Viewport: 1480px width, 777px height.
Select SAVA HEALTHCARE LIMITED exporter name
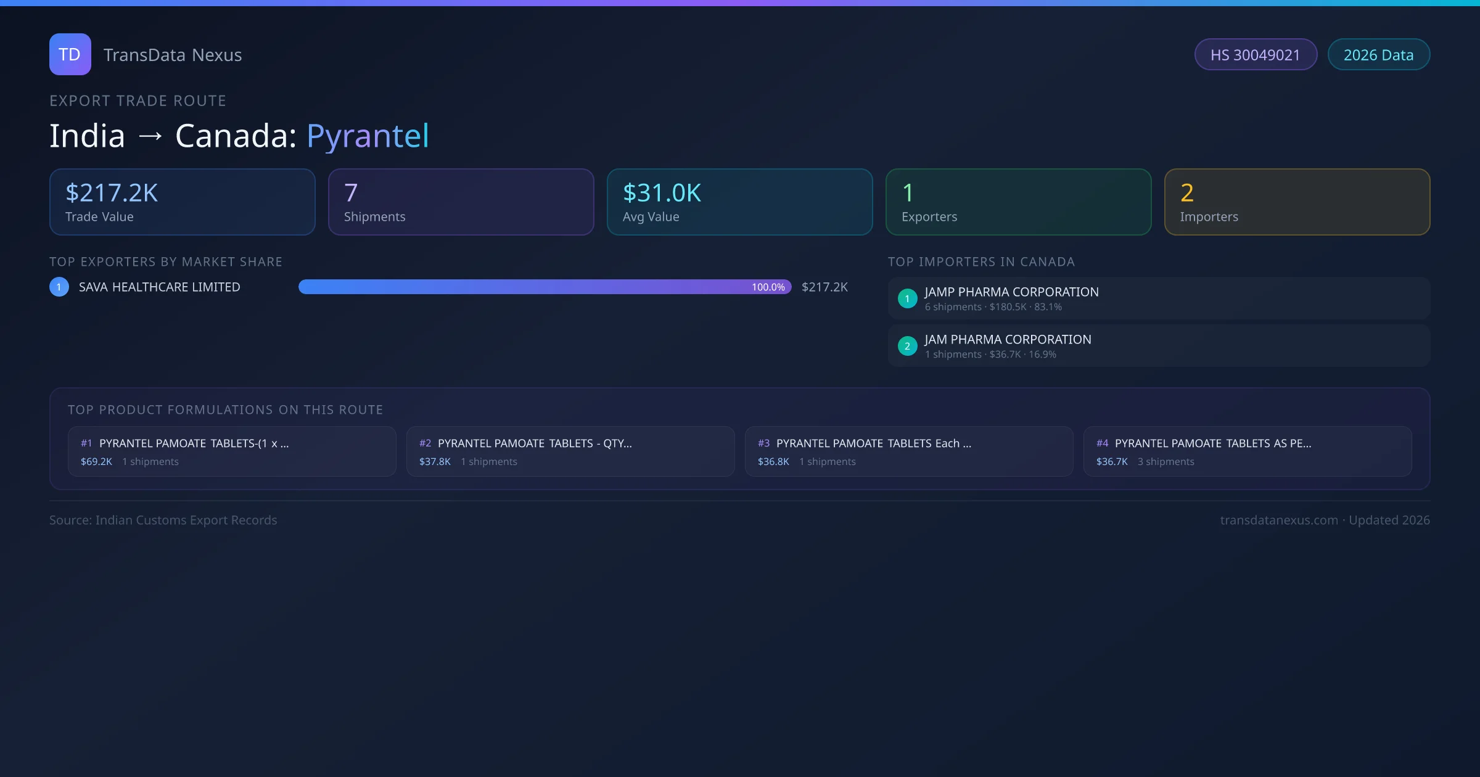[x=159, y=287]
